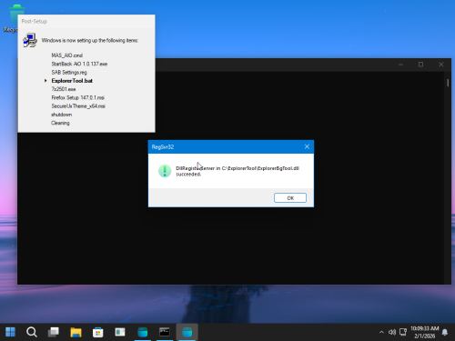Click the arrow marker beside ExplorerTool.bat
Screen dimensions: 455x341
click(x=45, y=81)
